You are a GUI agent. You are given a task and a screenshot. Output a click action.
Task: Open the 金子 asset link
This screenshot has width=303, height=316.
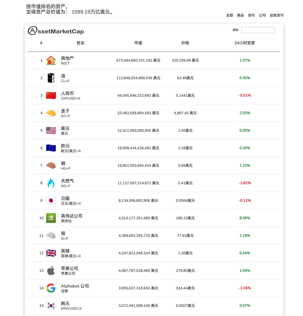(x=65, y=111)
